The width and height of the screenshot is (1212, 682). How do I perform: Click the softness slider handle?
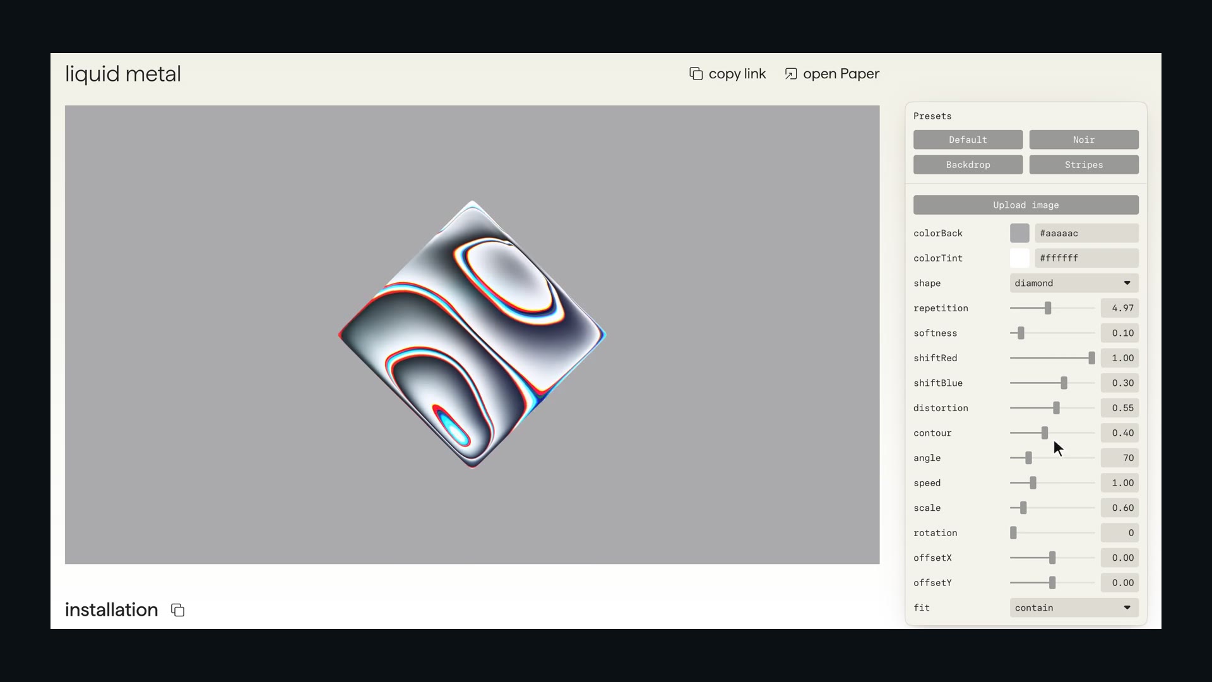pos(1021,333)
